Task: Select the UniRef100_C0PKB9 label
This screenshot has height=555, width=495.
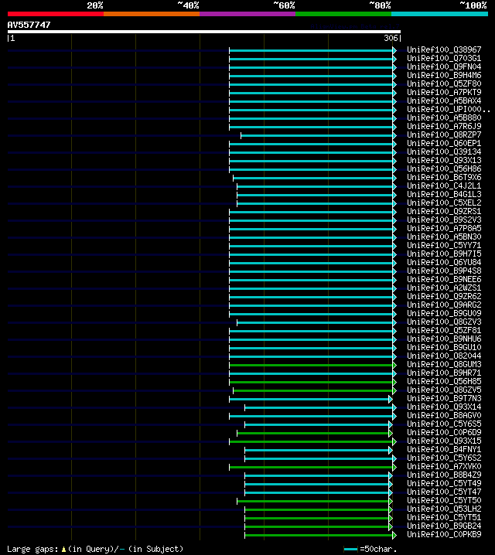Action: pyautogui.click(x=444, y=534)
